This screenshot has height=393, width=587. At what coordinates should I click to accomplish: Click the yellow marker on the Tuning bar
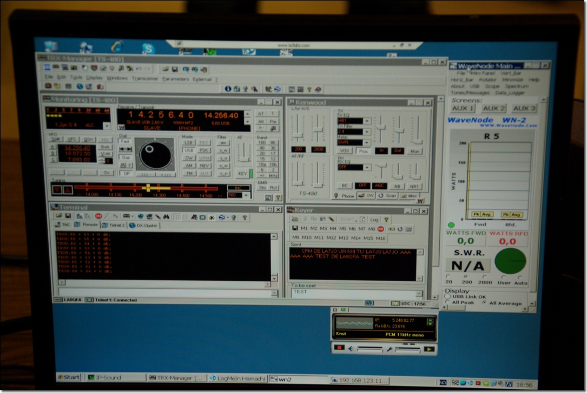pyautogui.click(x=148, y=187)
